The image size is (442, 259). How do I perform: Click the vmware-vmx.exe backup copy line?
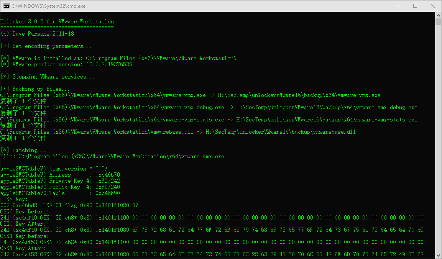(x=190, y=95)
